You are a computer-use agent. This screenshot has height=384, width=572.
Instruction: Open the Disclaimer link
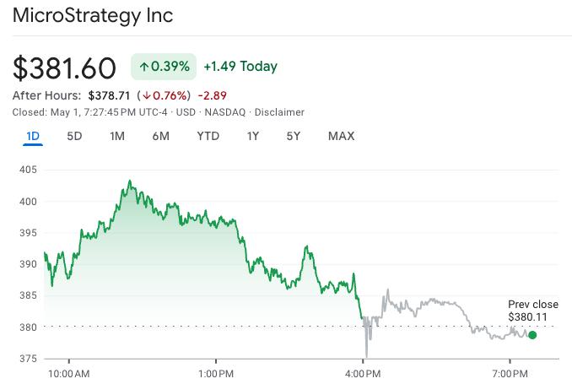click(279, 112)
